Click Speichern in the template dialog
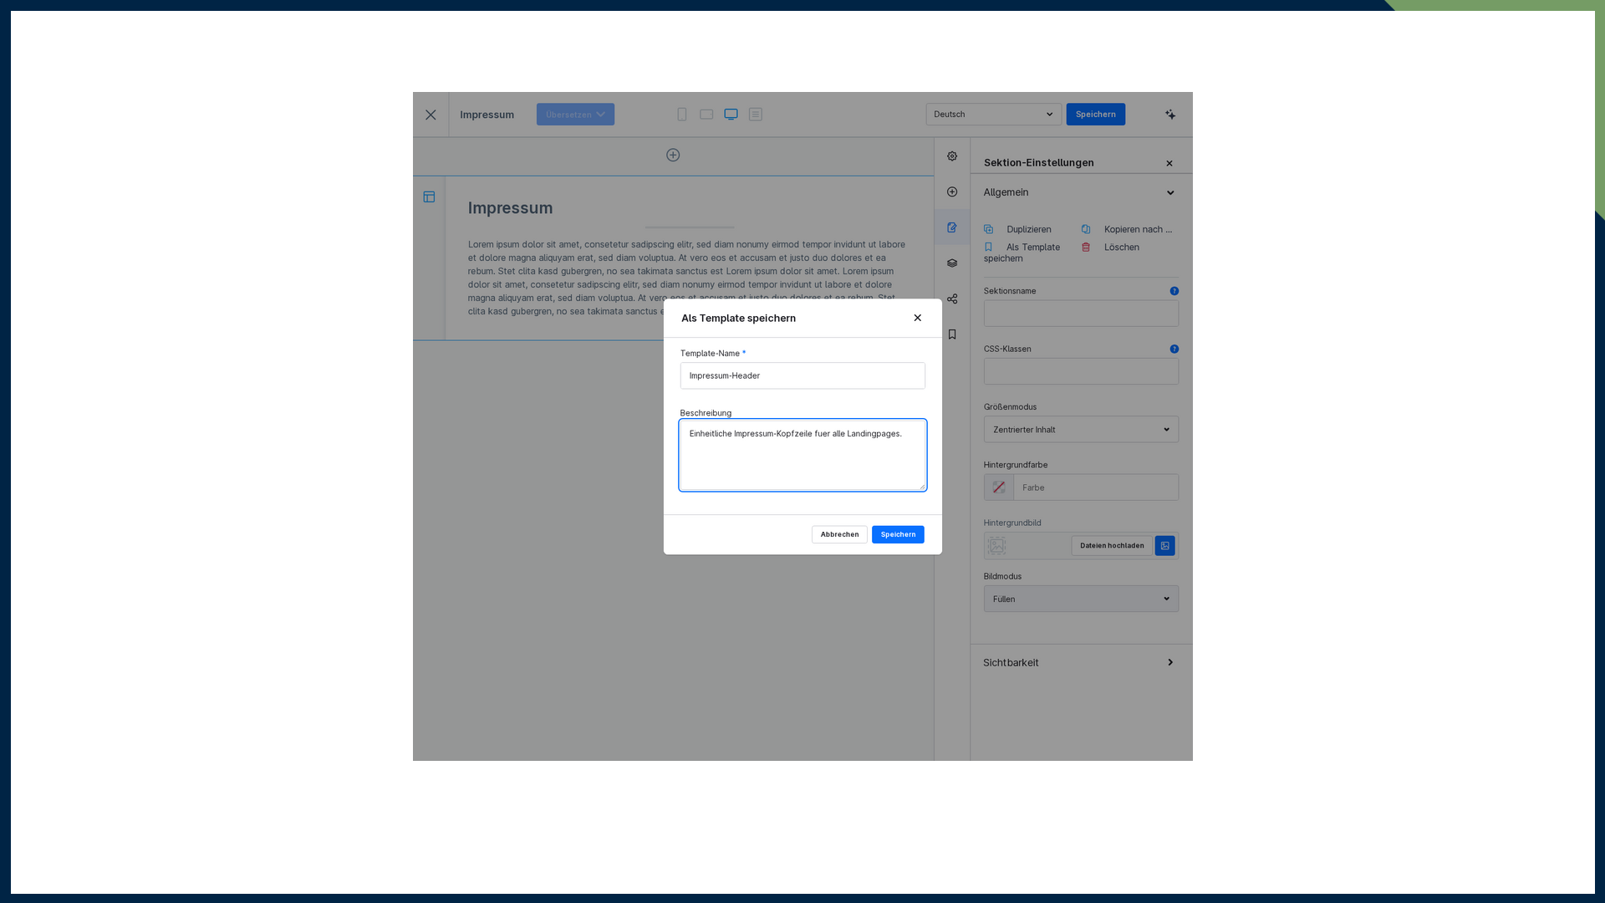Screen dimensions: 1605x903 click(898, 534)
